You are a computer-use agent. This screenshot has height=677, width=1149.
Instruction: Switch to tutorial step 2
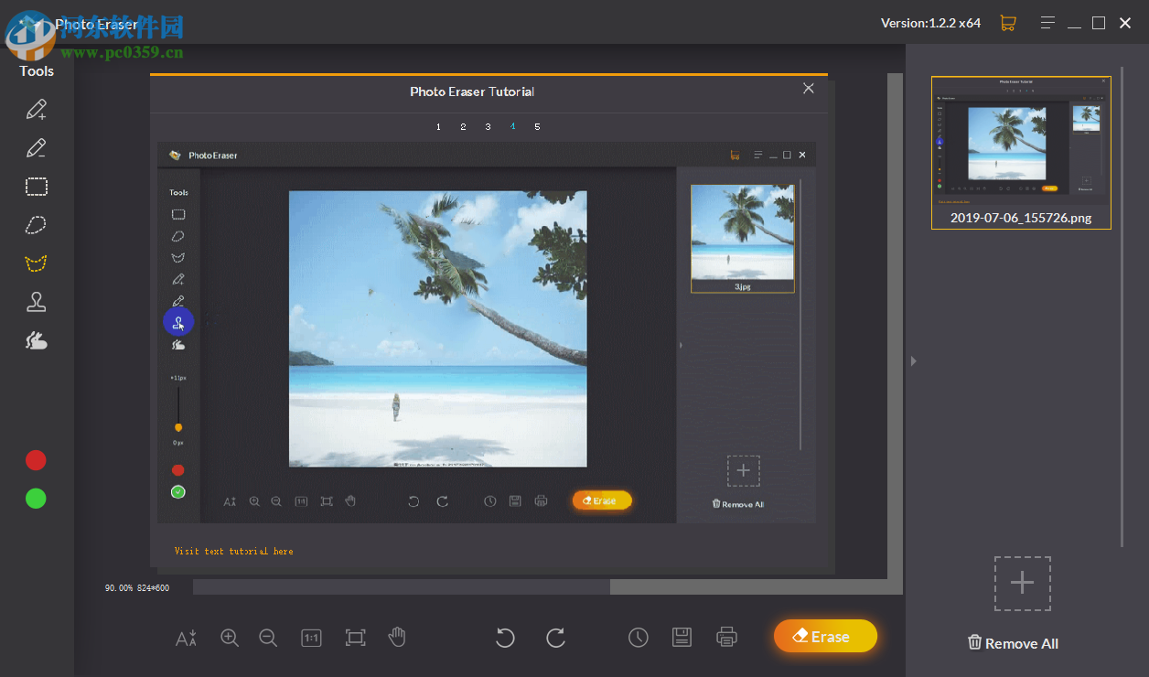[463, 126]
